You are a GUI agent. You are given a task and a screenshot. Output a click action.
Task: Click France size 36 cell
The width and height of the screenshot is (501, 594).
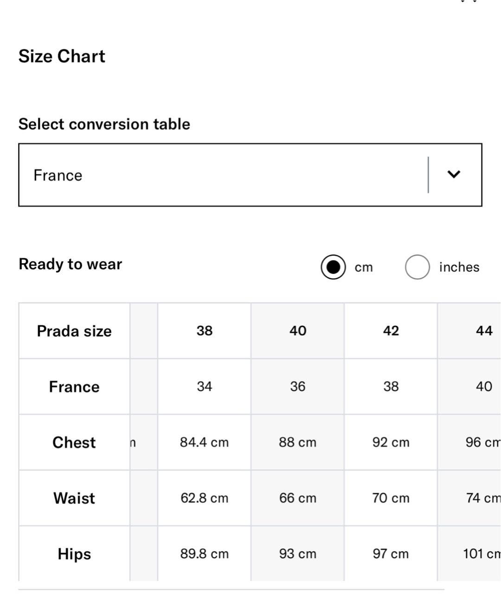point(298,387)
